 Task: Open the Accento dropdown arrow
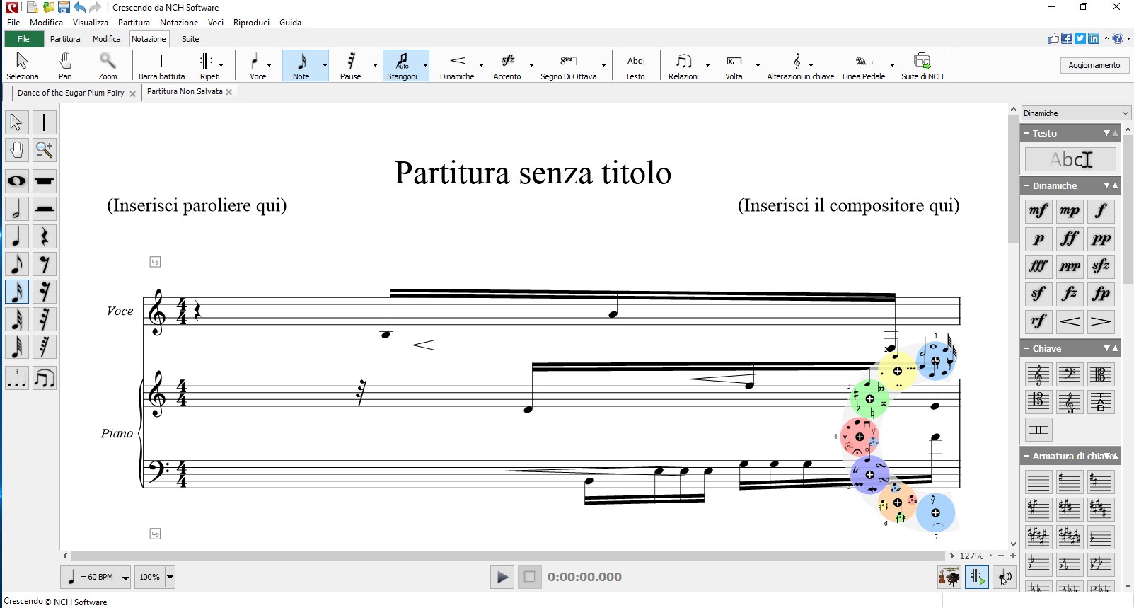(531, 65)
